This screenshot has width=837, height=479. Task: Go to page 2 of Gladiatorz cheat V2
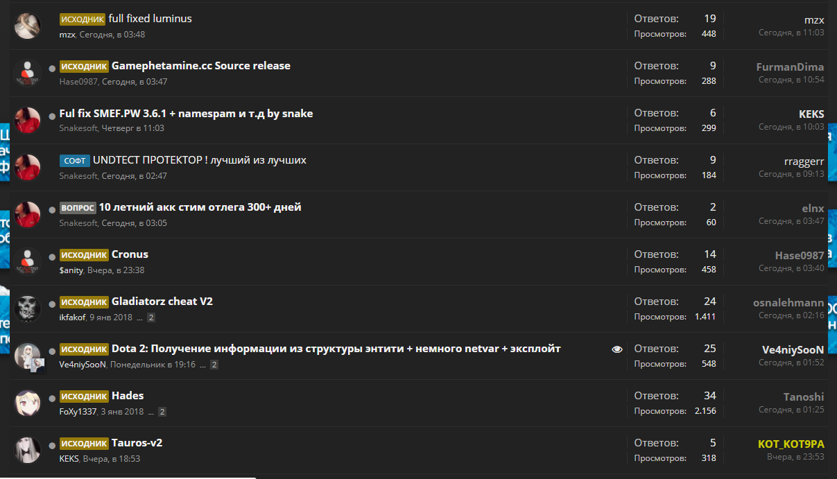[x=151, y=317]
